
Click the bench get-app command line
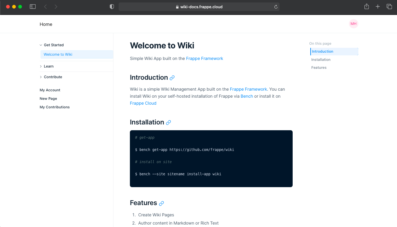[185, 150]
